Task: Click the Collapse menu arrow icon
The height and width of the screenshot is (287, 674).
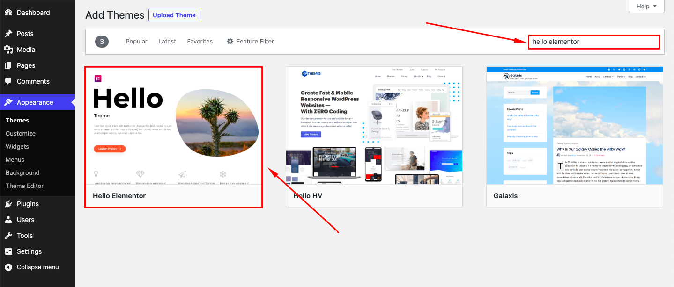Action: pyautogui.click(x=8, y=267)
